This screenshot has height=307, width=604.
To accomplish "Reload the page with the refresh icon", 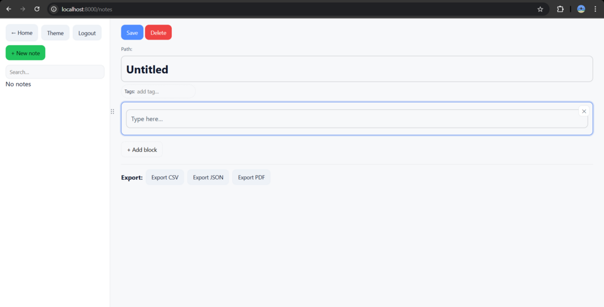I will pyautogui.click(x=37, y=9).
